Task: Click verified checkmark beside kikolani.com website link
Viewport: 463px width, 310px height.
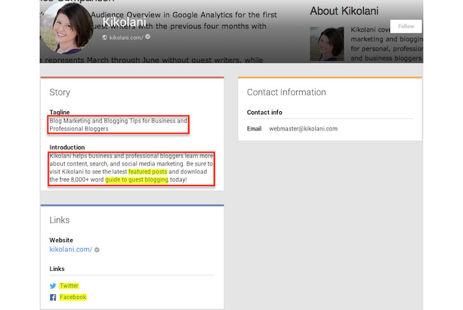Action: tap(97, 250)
